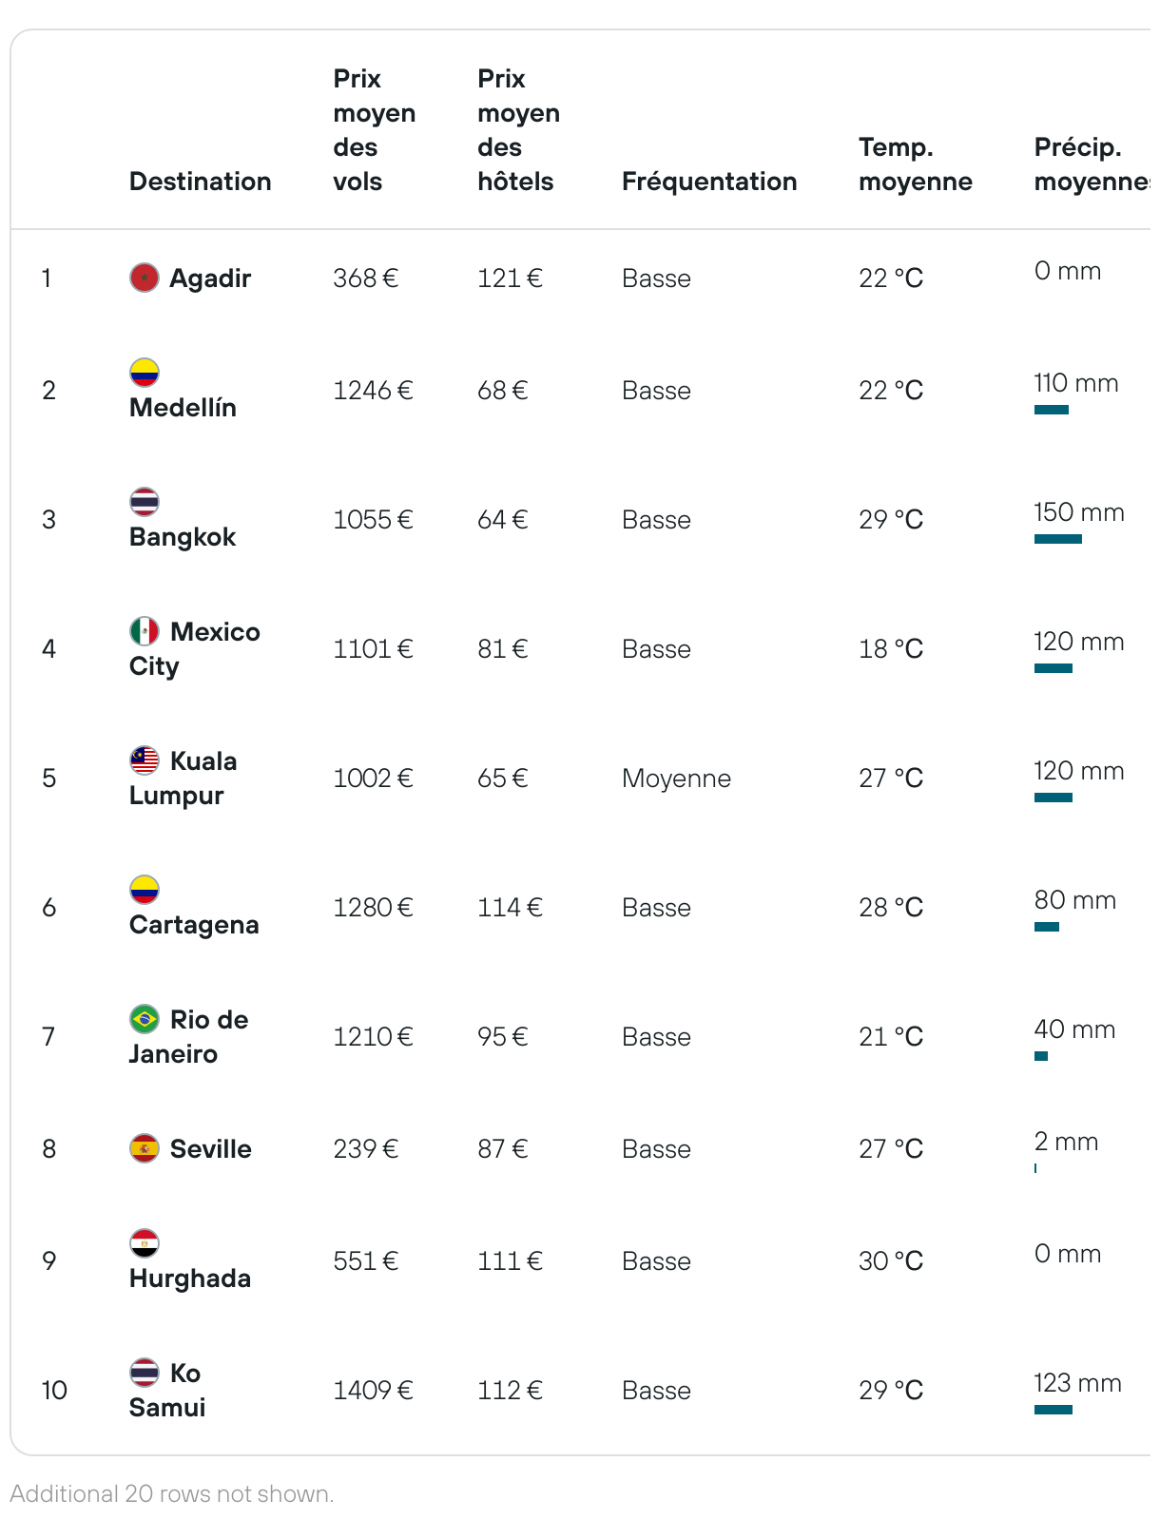The width and height of the screenshot is (1160, 1519).
Task: Click the Malaysia flag beside Kuala Lumpur
Action: tap(145, 760)
